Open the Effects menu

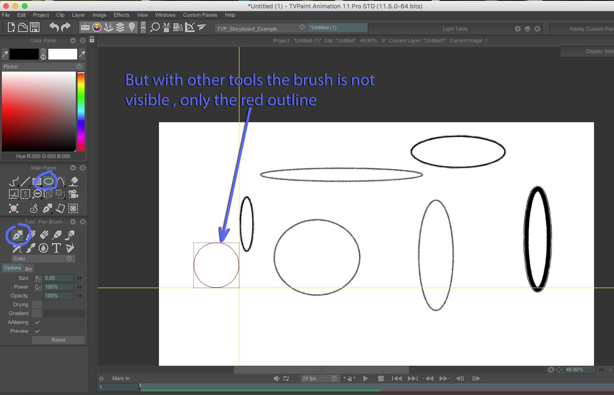[122, 15]
